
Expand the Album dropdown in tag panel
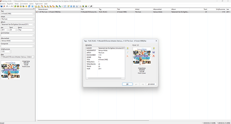click(x=33, y=24)
